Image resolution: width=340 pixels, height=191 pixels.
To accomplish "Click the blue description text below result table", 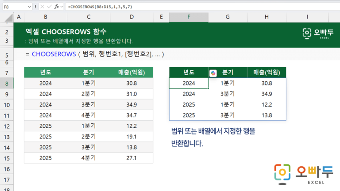I will [x=213, y=137].
